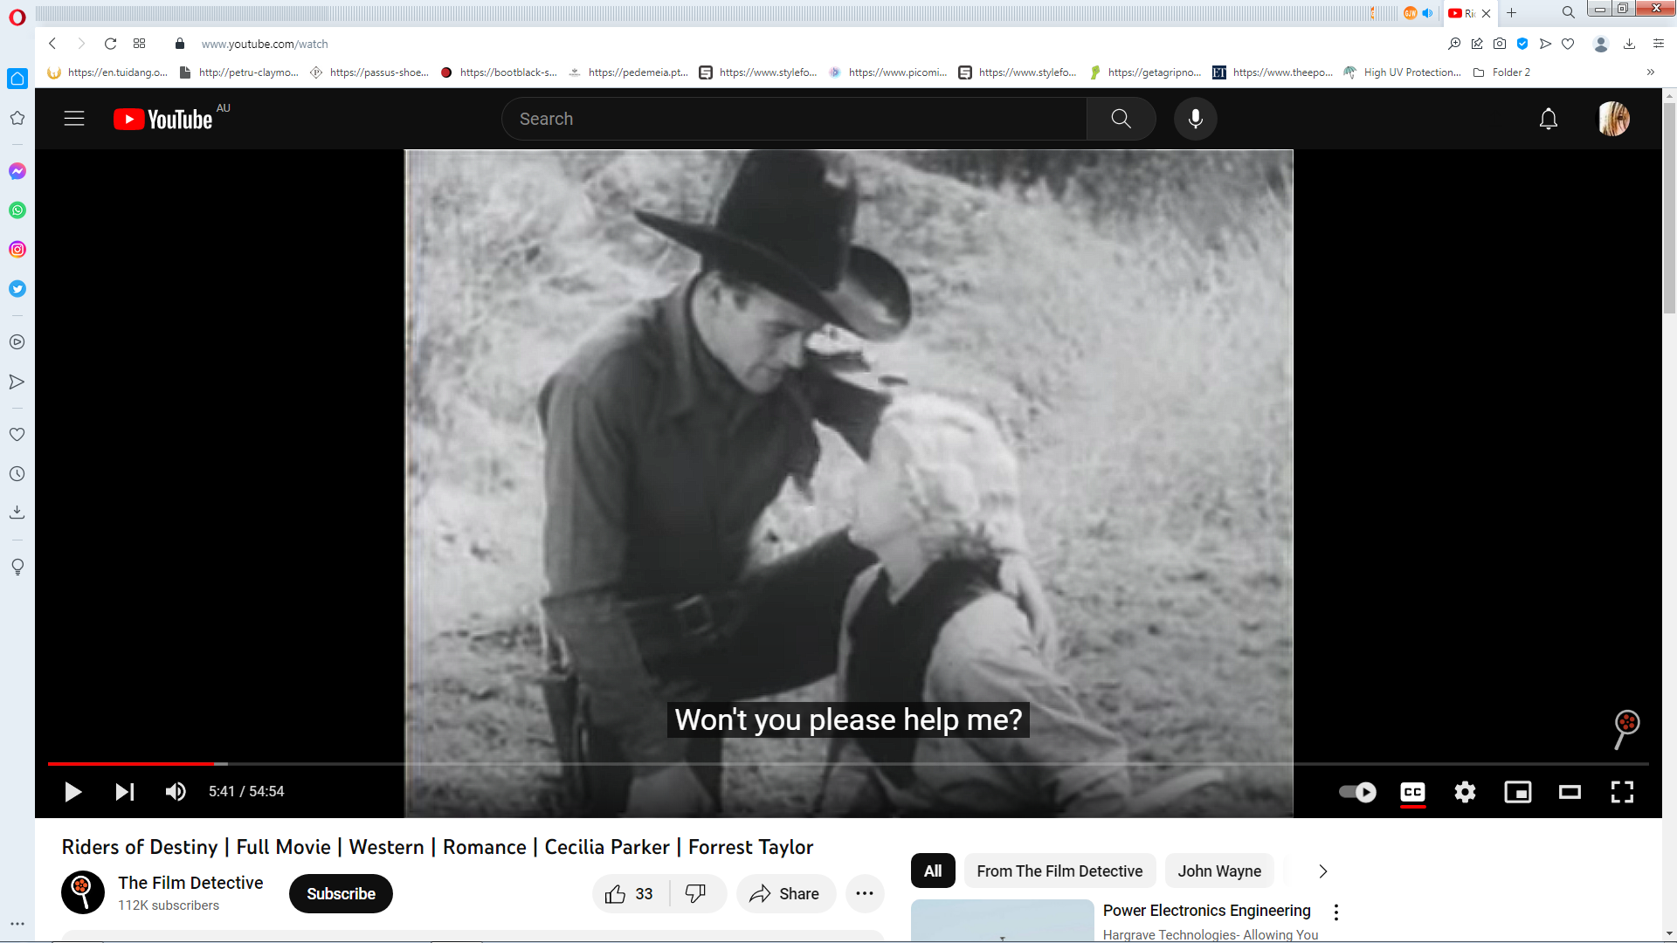Open the account avatar menu

point(1613,119)
